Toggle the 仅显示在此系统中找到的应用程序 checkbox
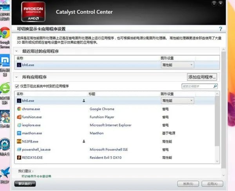This screenshot has height=191, width=235. (x=17, y=86)
